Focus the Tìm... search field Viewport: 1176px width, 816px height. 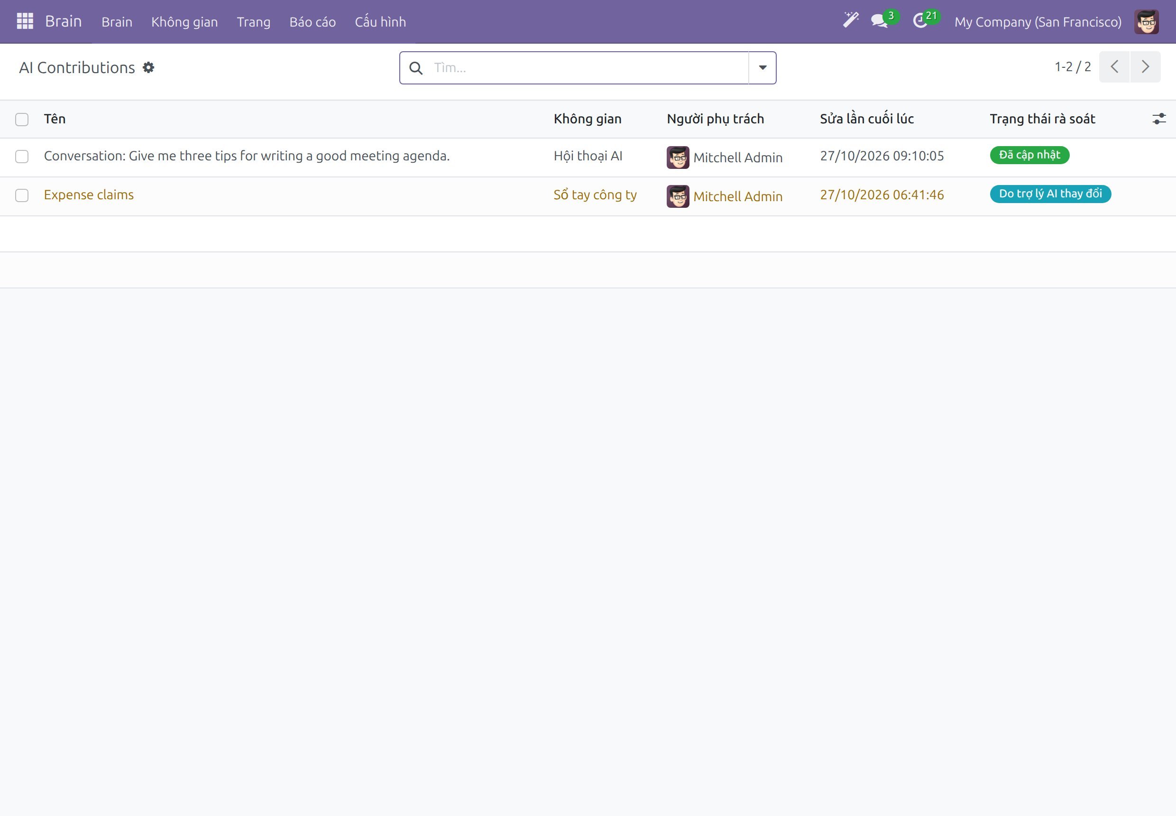[588, 67]
